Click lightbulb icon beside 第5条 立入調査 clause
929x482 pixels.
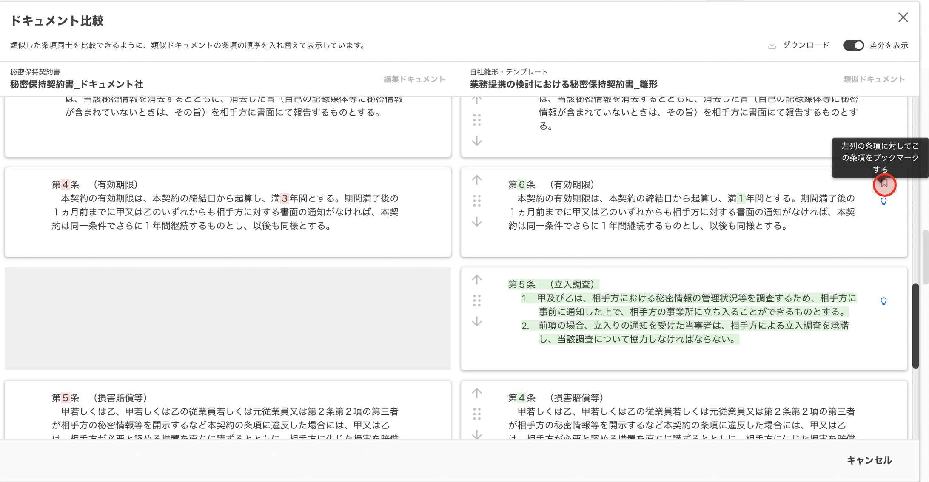coord(883,301)
